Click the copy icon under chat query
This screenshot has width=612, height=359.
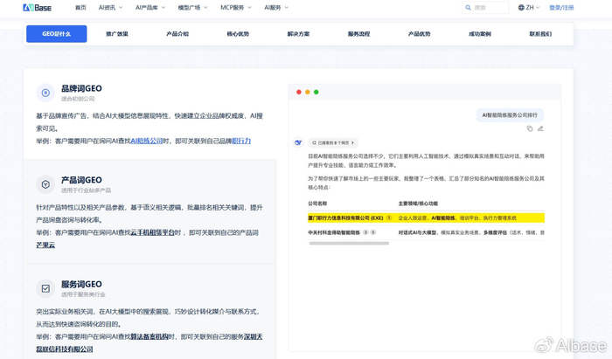coord(530,128)
